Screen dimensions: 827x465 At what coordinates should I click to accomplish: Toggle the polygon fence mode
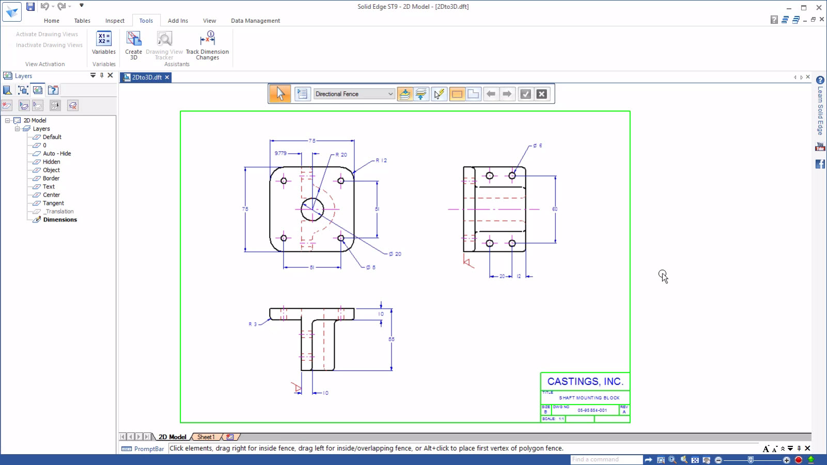point(473,93)
